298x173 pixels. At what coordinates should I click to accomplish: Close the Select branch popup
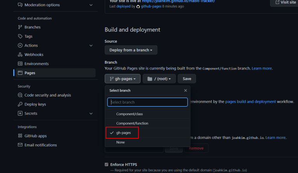[185, 90]
